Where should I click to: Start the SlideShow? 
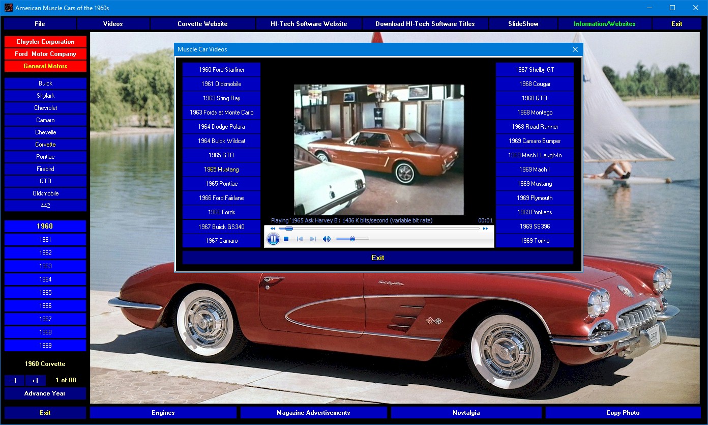(523, 24)
